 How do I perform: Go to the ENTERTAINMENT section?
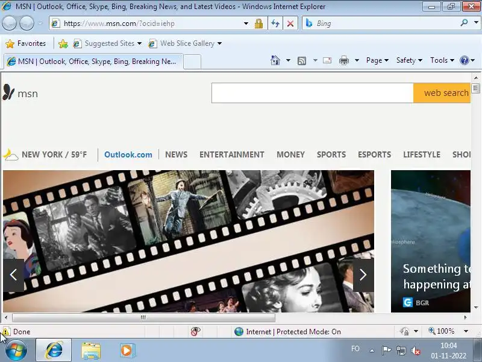coord(232,154)
